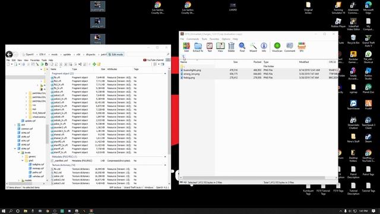The image size is (380, 214).
Task: Click the new file icon in OpenIV toolbar
Action: 8,64
